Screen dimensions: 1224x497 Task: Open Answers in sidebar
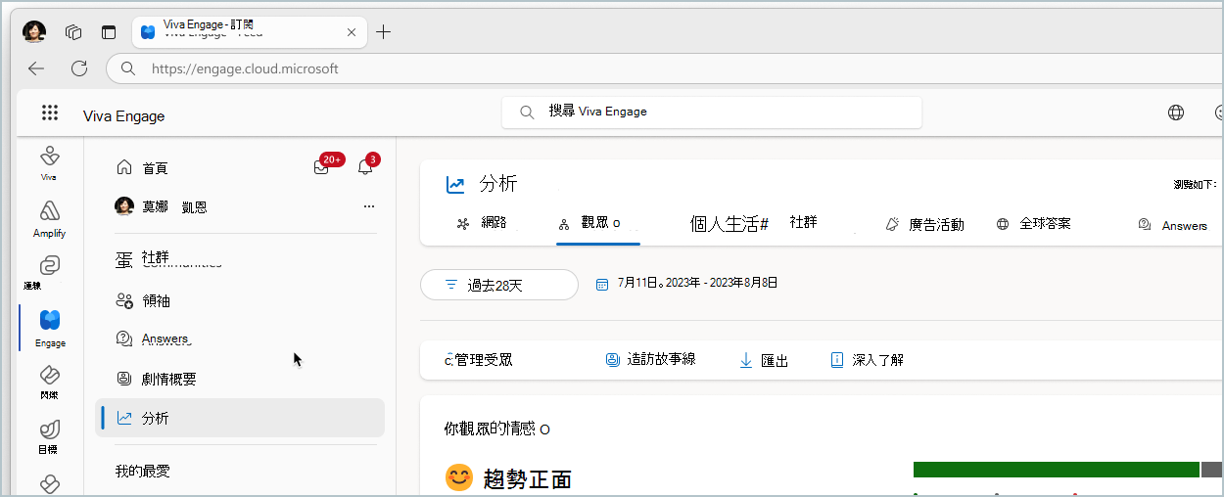coord(152,339)
